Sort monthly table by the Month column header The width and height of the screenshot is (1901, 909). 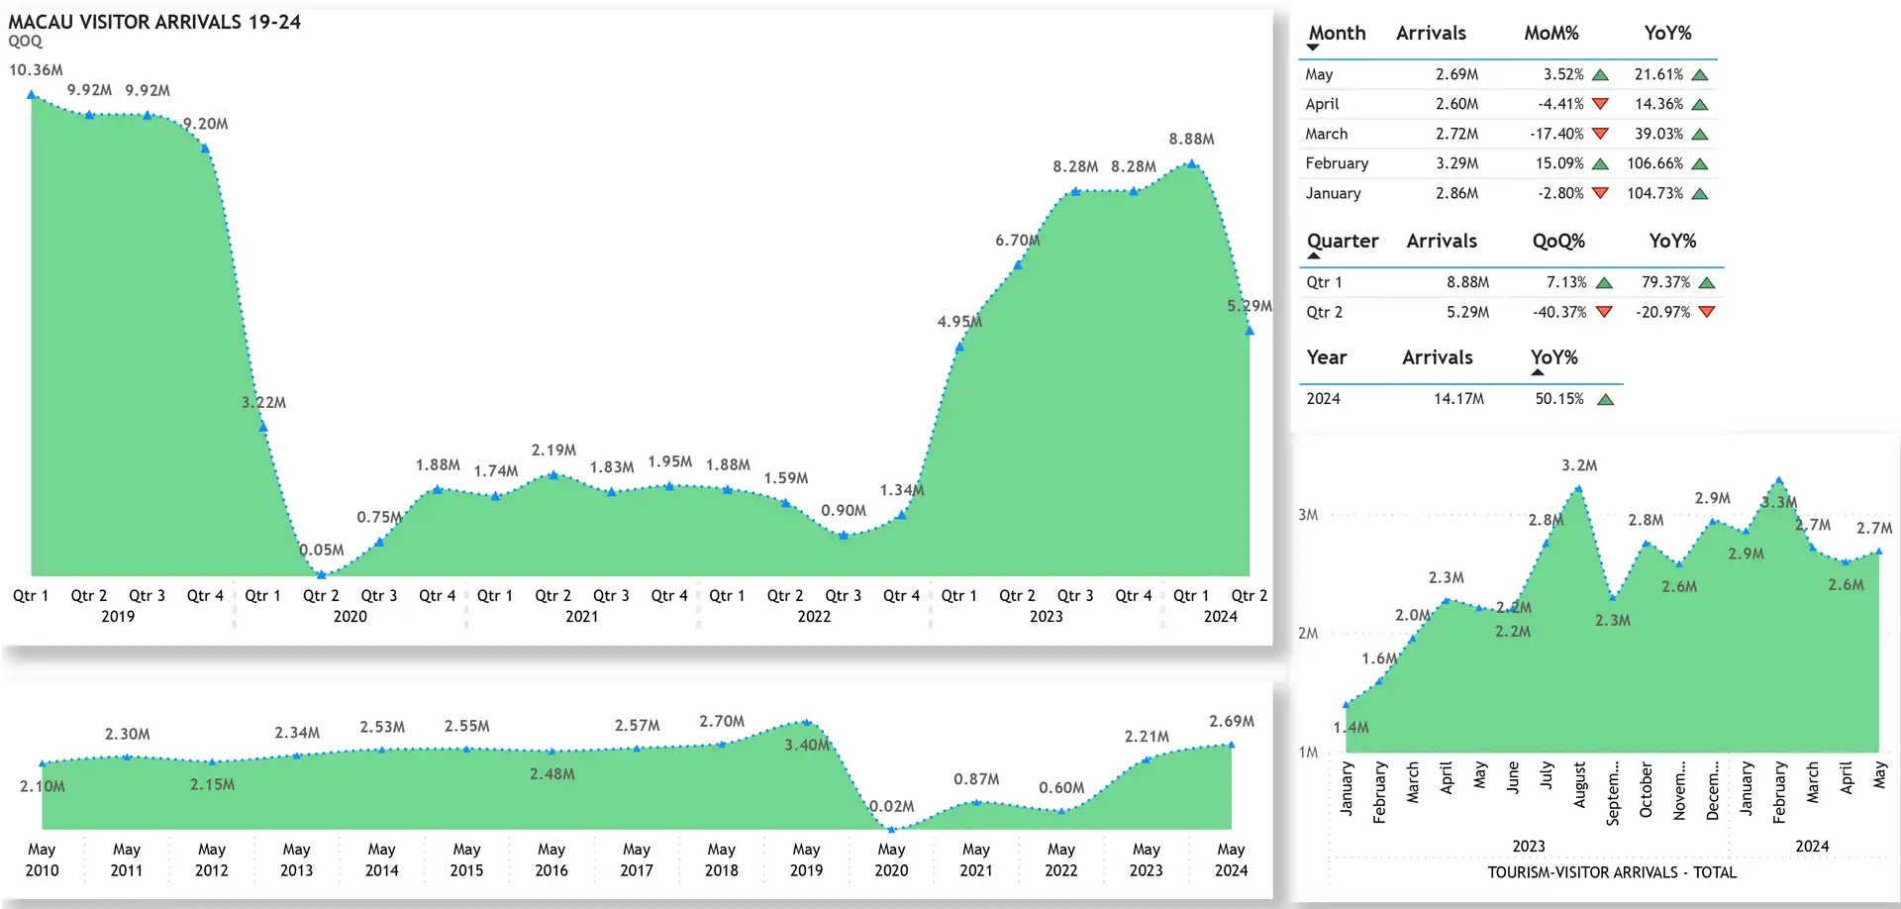click(x=1337, y=33)
